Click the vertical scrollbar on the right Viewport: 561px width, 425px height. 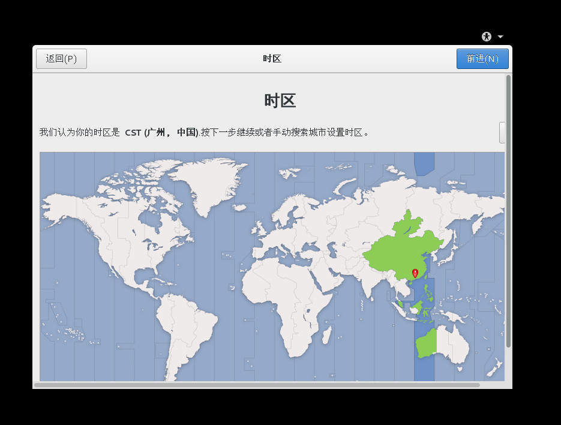(x=508, y=210)
